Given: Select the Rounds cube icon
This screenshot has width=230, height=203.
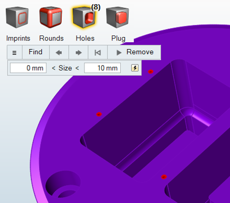Looking at the screenshot, I should point(51,17).
